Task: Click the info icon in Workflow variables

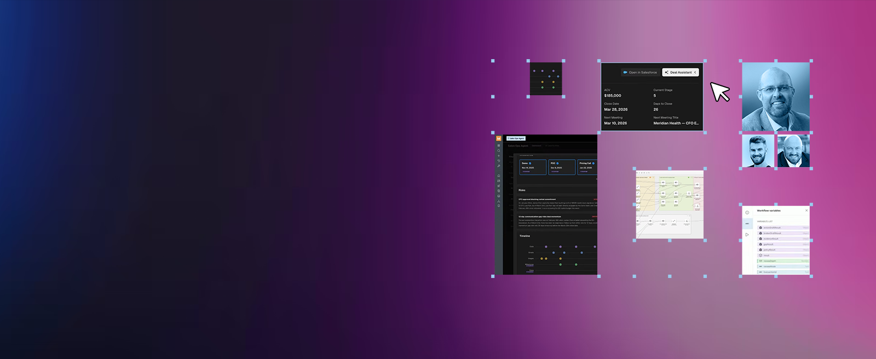Action: point(747,212)
